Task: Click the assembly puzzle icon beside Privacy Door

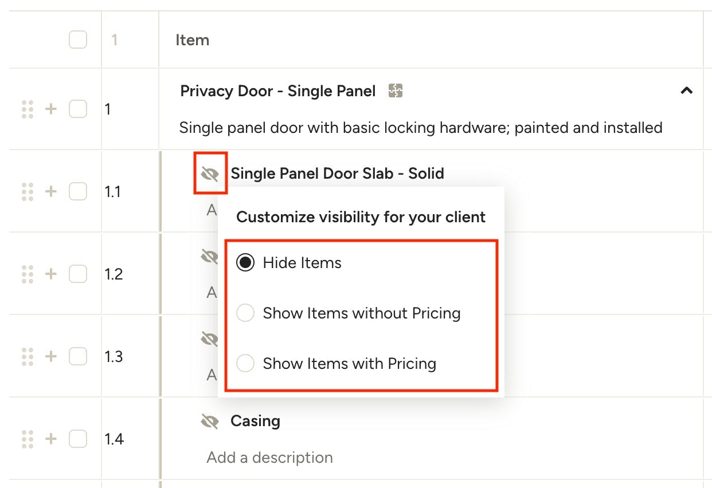Action: tap(396, 90)
